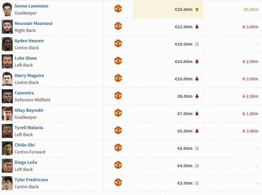Image resolution: width=262 pixels, height=195 pixels.
Task: Click the green up arrow next to €25.00m
Action: [197, 10]
